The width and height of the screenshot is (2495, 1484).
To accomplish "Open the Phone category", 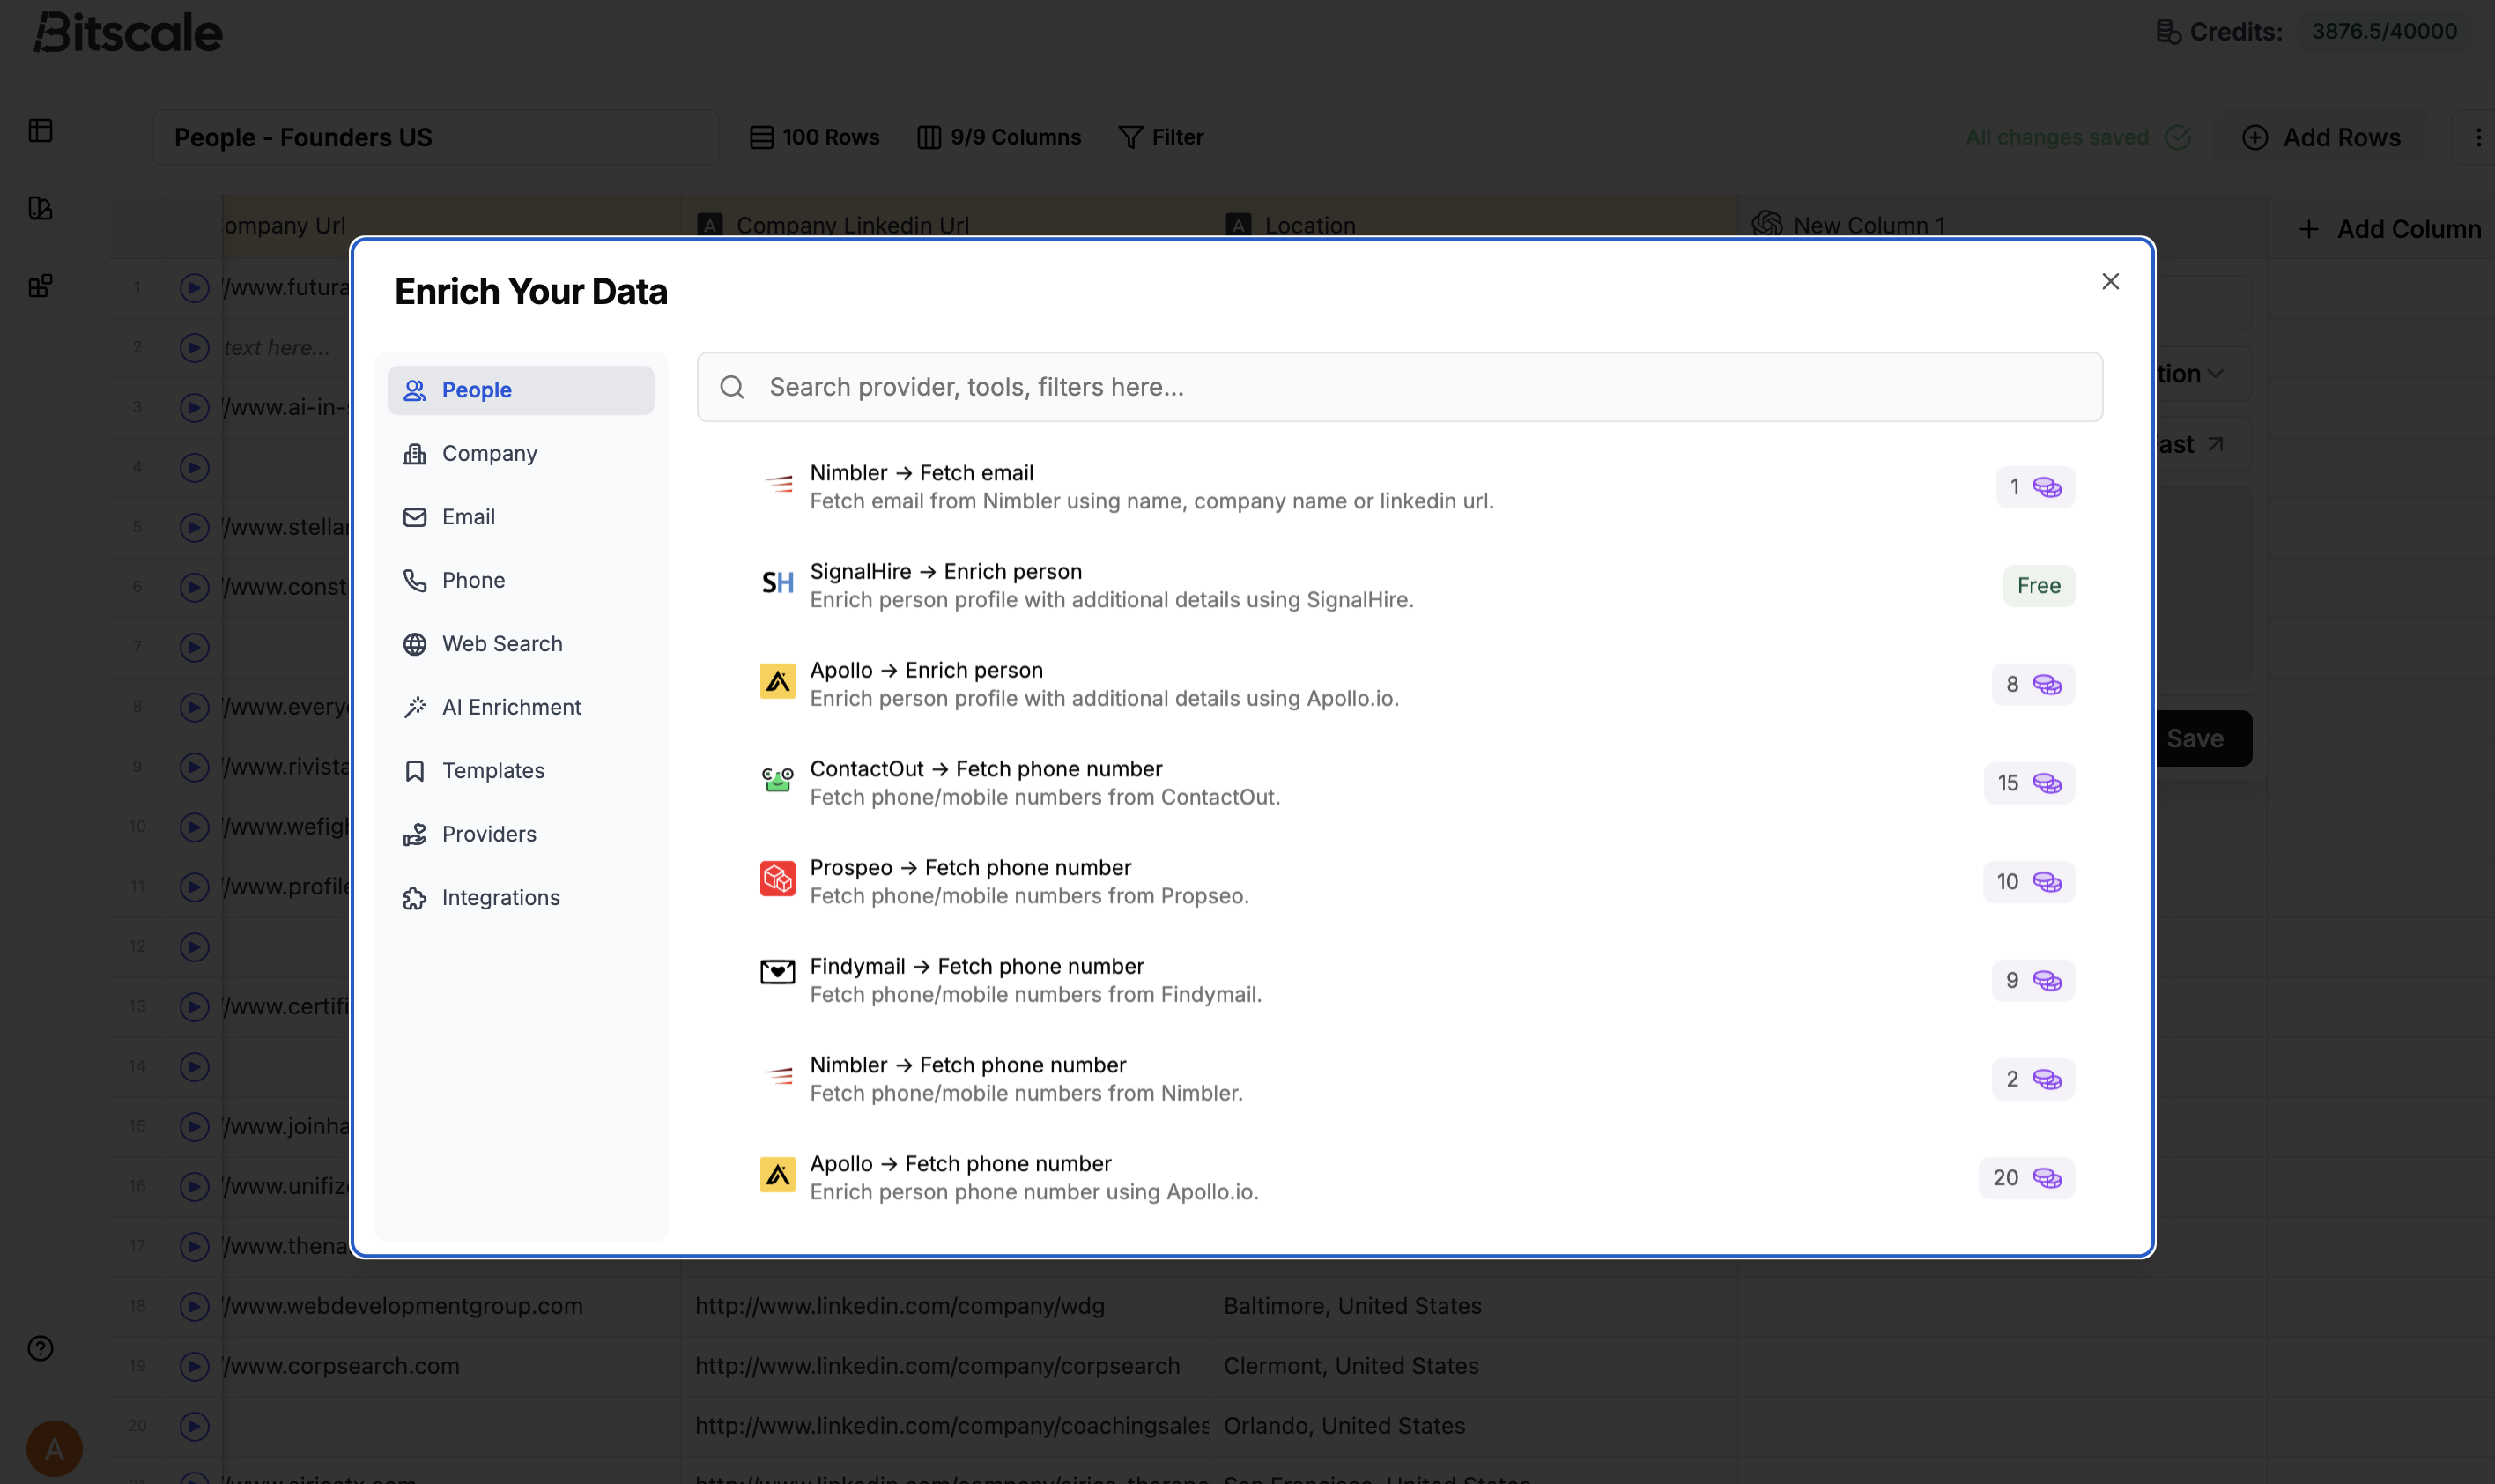I will click(521, 580).
